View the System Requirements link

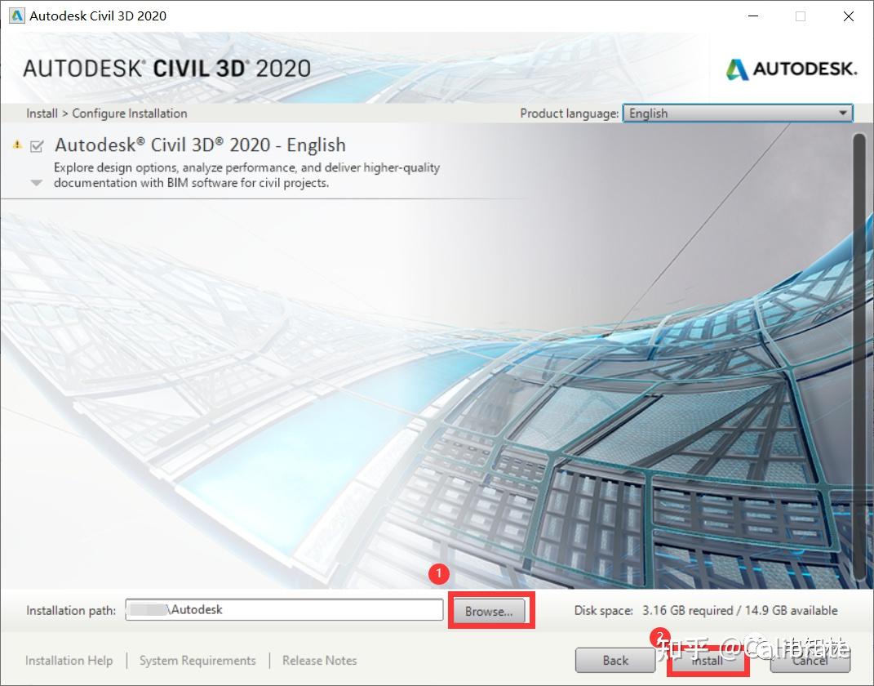coord(199,661)
